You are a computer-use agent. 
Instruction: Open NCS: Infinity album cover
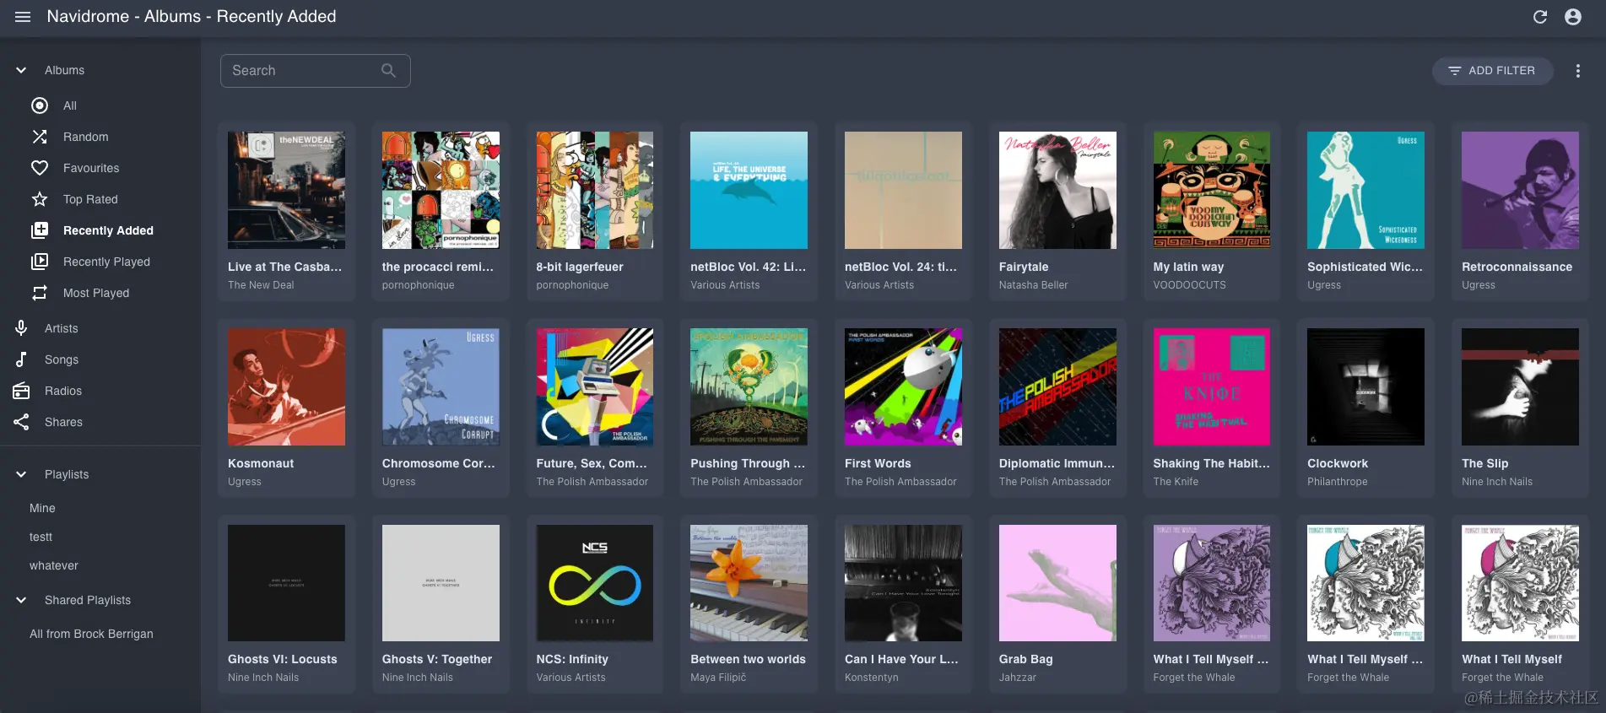tap(595, 583)
